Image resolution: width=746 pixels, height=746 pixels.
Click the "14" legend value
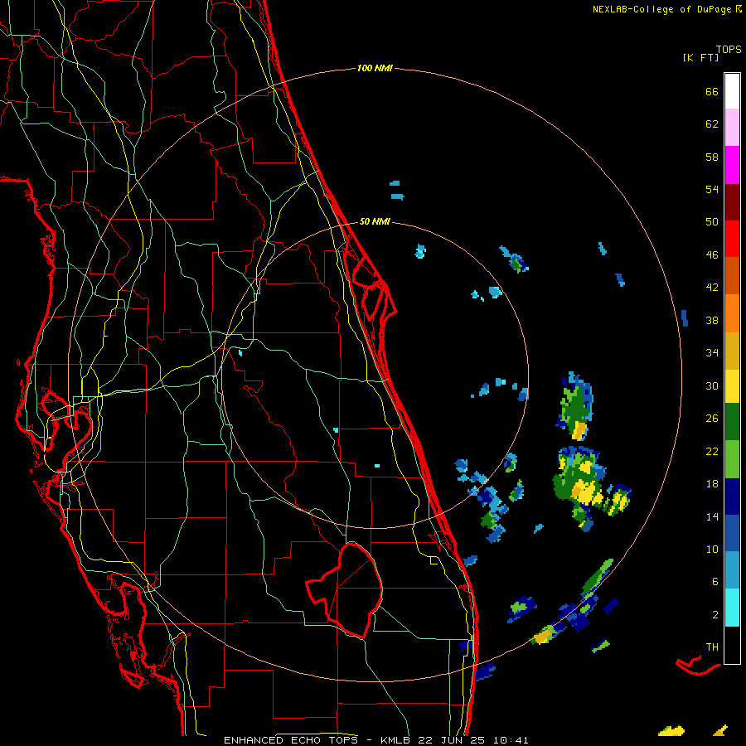click(712, 516)
